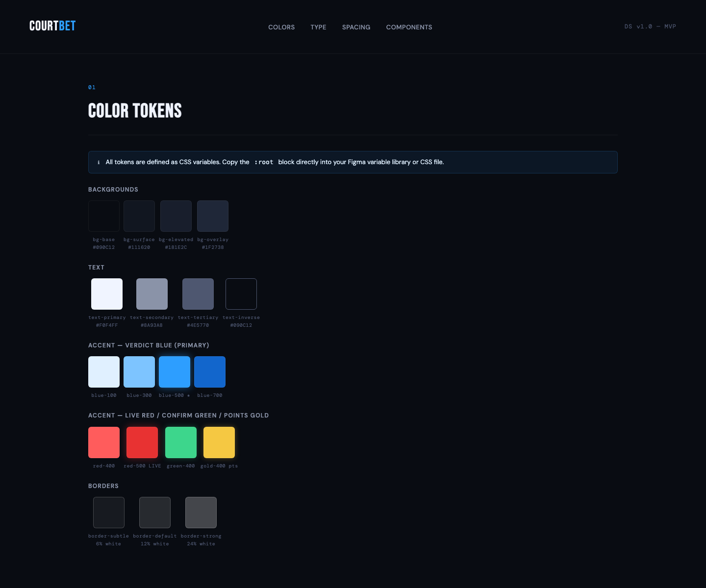Open the Colors nav link
Image resolution: width=706 pixels, height=588 pixels.
click(x=281, y=27)
